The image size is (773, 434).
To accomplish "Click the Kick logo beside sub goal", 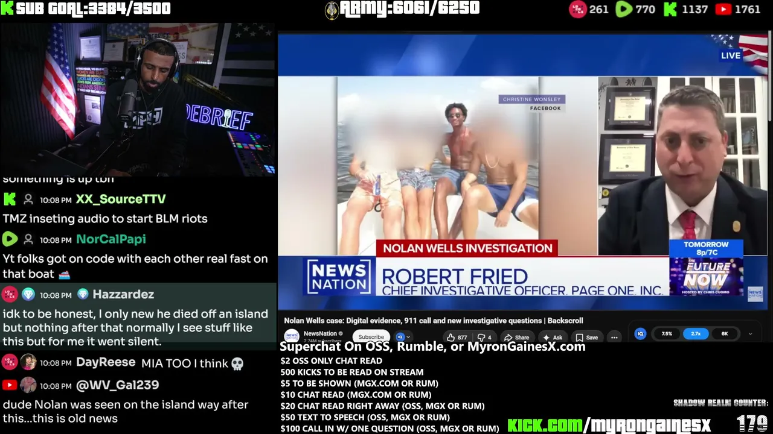I will (x=7, y=8).
